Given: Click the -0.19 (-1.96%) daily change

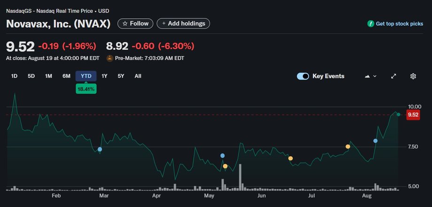Looking at the screenshot, I should coord(67,47).
